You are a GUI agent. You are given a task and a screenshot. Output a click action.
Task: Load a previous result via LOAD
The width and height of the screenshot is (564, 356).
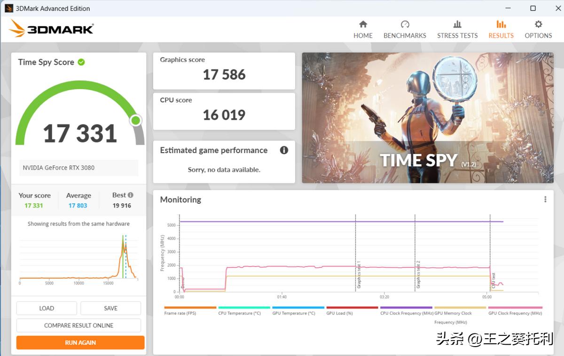tap(46, 308)
